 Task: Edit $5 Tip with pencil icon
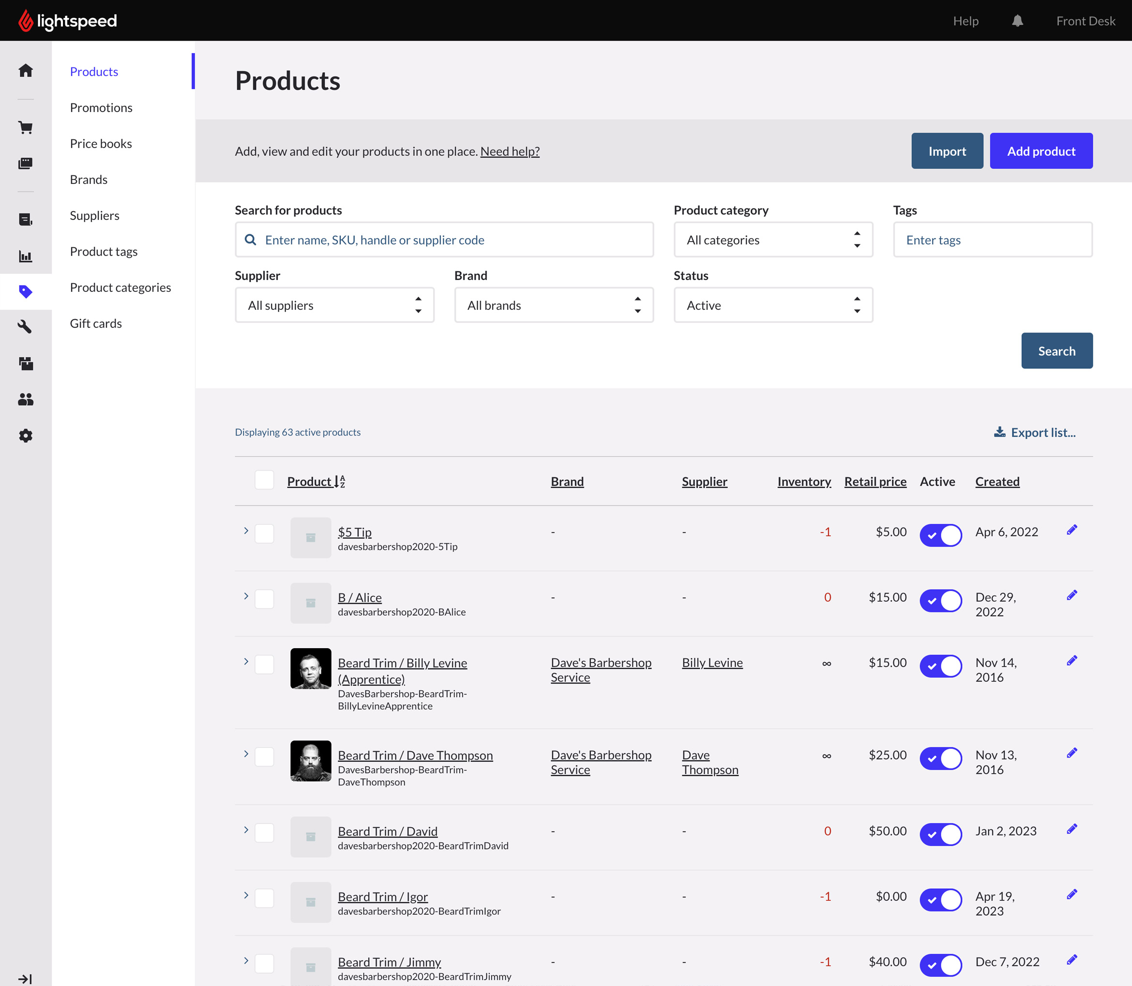(1072, 530)
